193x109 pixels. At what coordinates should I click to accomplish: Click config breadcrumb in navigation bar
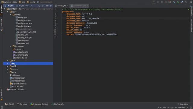click(31, 2)
